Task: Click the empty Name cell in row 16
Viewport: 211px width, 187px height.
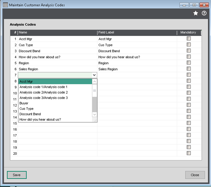Action: pyautogui.click(x=57, y=129)
